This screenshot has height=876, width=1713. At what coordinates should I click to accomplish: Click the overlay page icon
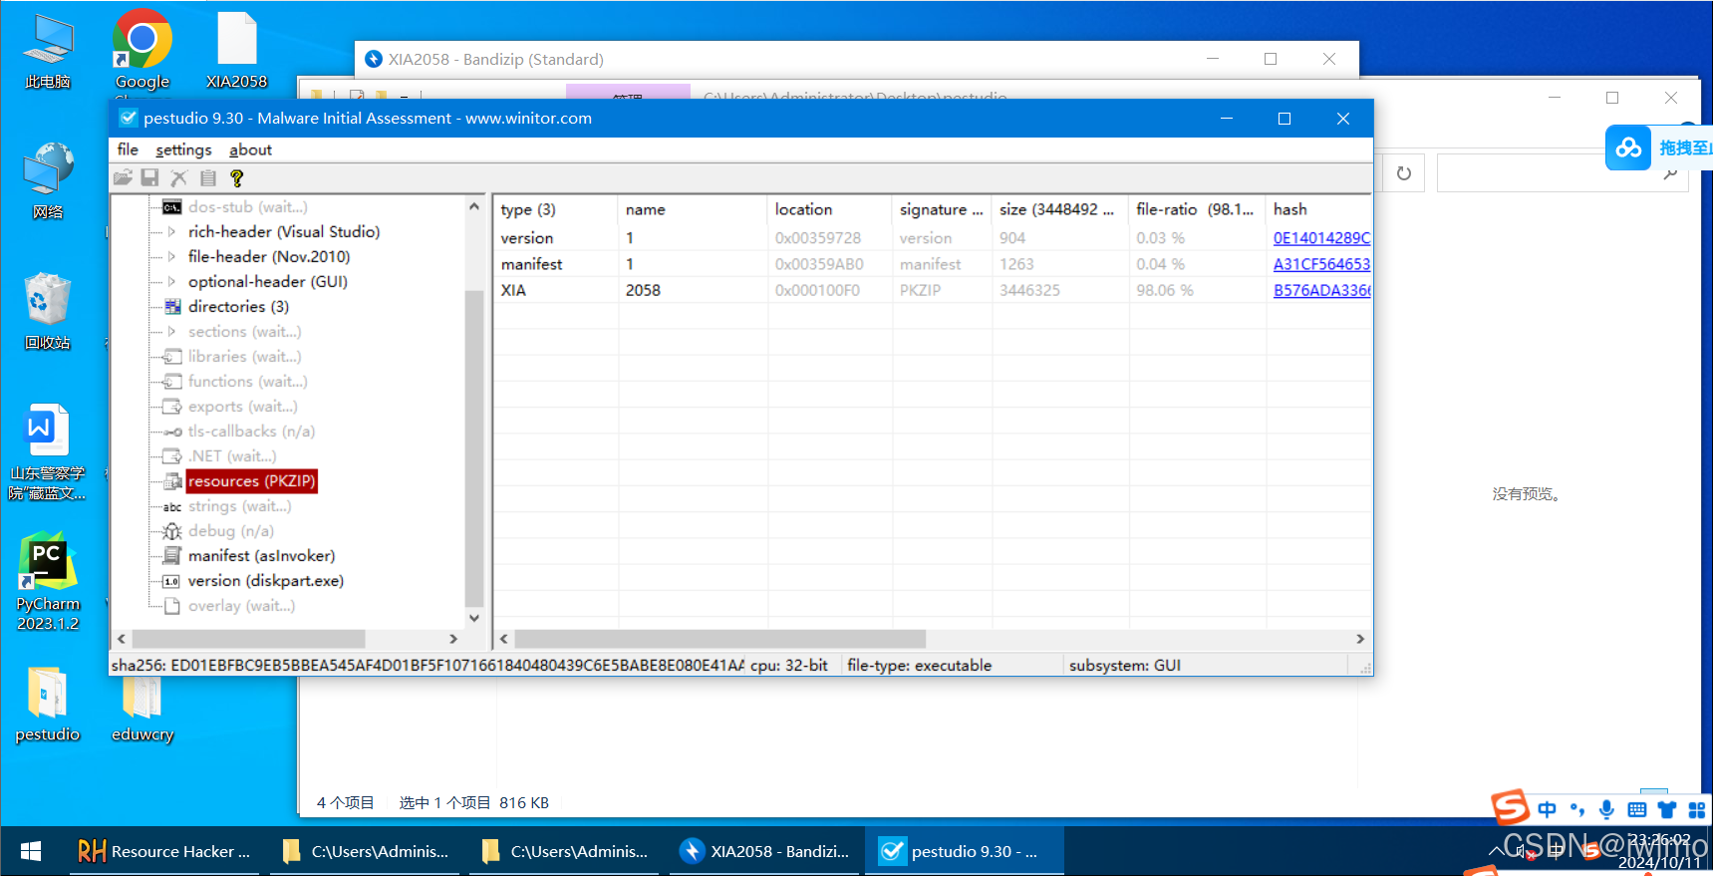pos(172,606)
